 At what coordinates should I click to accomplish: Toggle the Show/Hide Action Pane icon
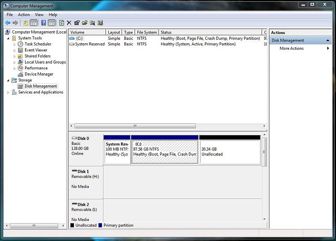coord(52,23)
